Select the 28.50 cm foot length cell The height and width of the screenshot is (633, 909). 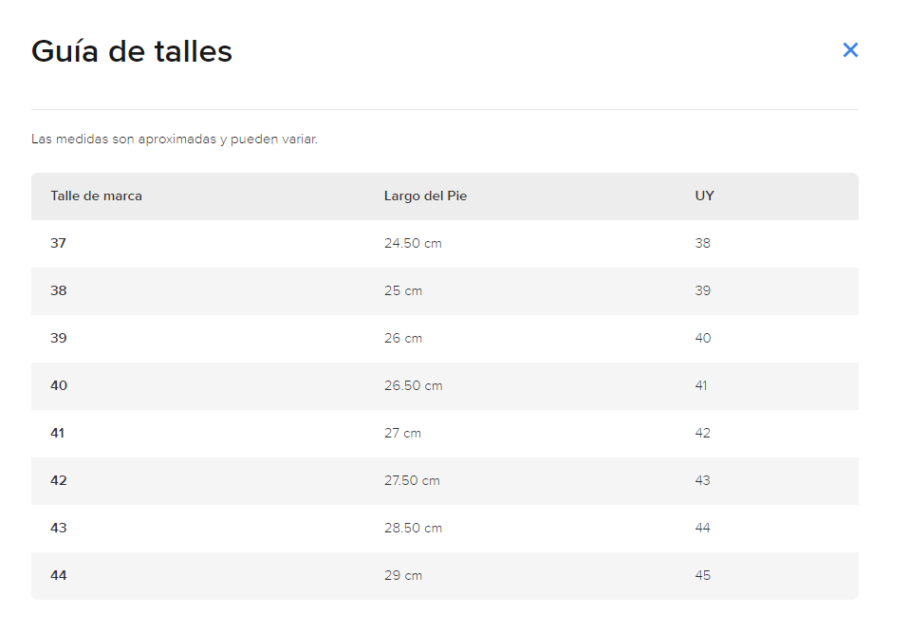[x=413, y=529]
